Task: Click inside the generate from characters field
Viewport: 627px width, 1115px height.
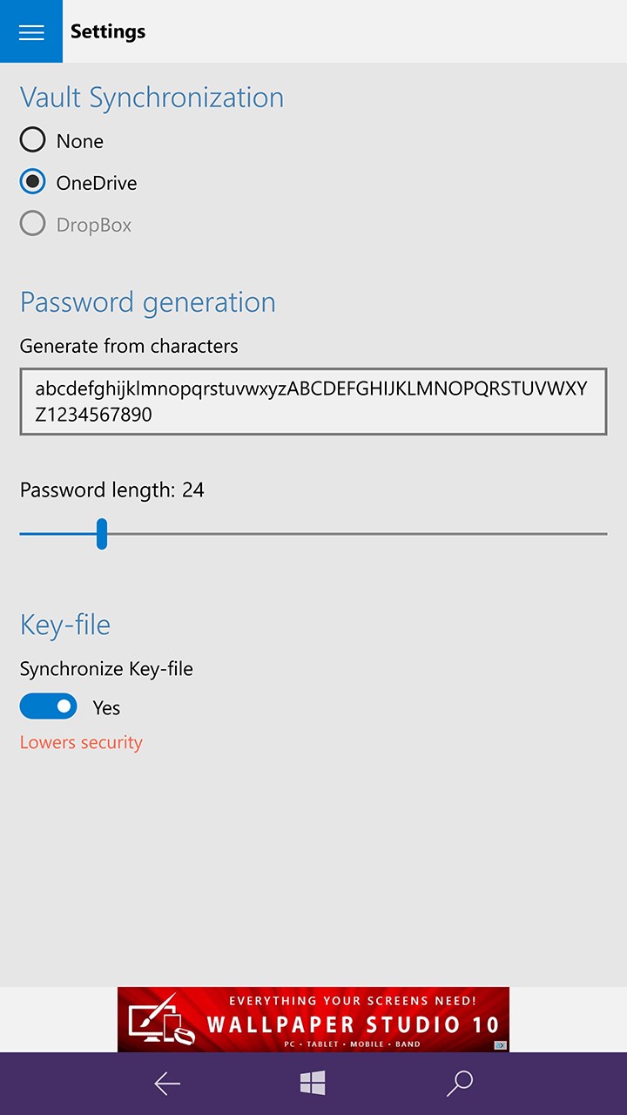Action: 313,401
